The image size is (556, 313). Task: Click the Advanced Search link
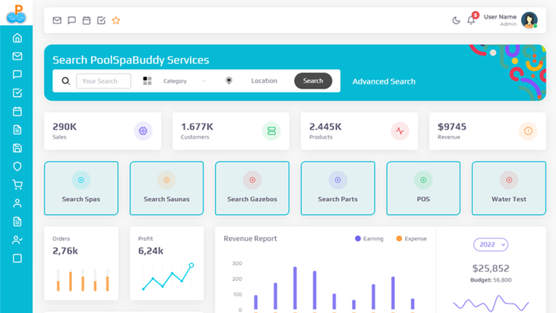click(384, 81)
